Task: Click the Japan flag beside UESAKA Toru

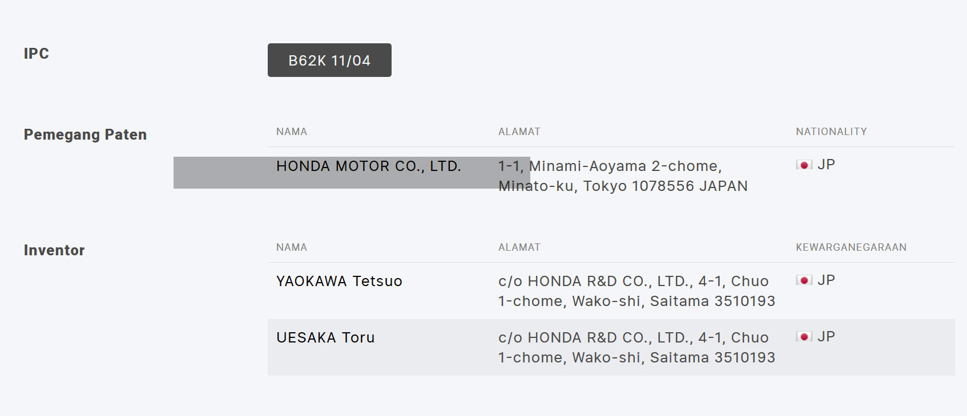Action: tap(804, 337)
